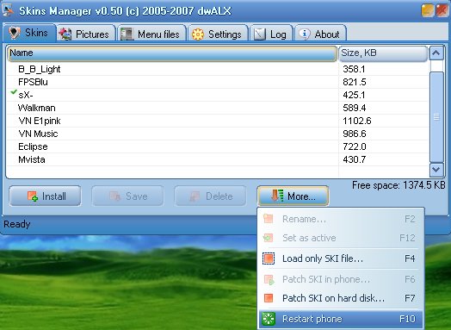Click the Patch SKI on hard disk icon
The image size is (451, 330).
[269, 298]
